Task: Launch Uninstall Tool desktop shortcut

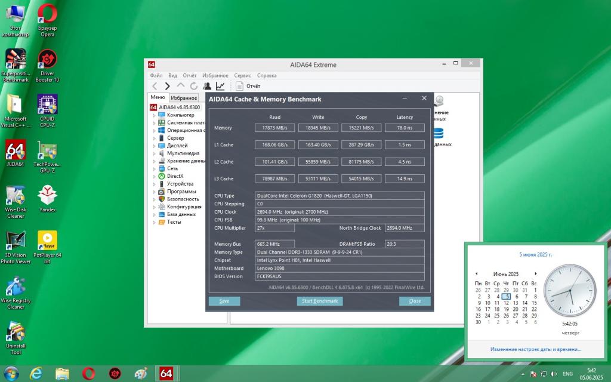Action: click(x=15, y=338)
